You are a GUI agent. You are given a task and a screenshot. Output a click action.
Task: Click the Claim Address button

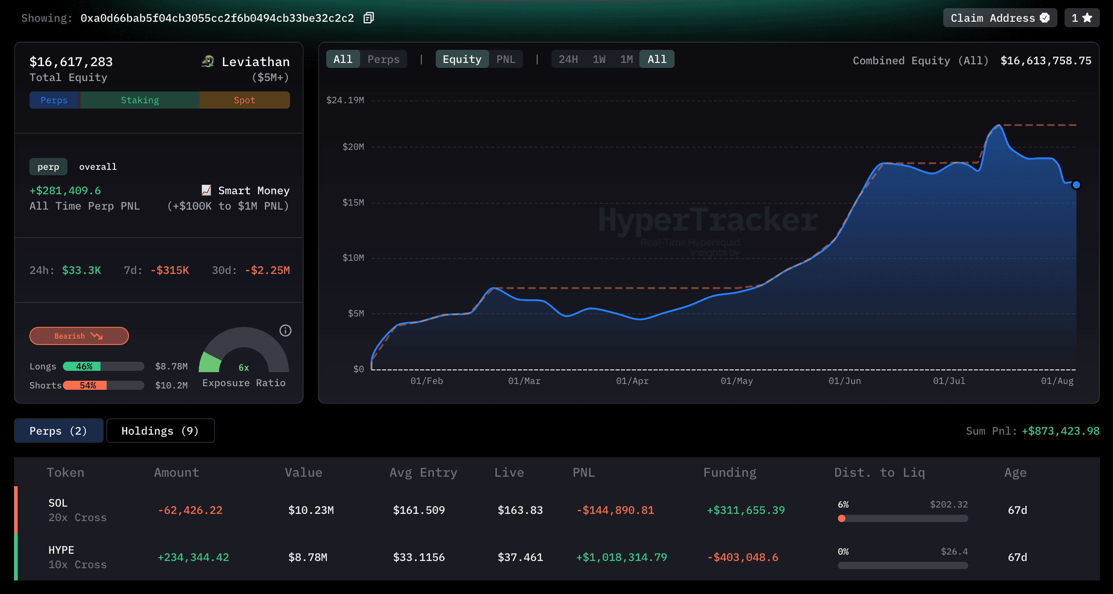991,18
